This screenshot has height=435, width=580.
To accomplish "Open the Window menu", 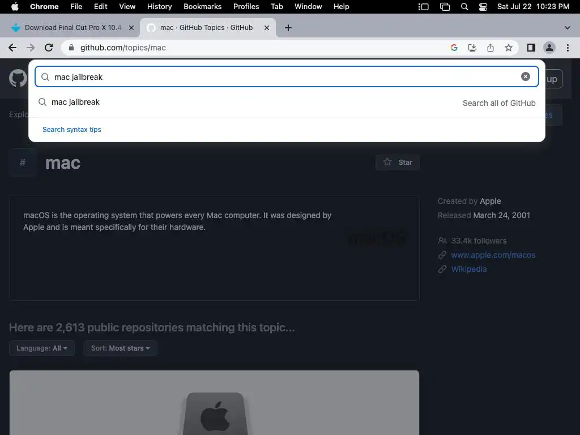I will coord(308,7).
